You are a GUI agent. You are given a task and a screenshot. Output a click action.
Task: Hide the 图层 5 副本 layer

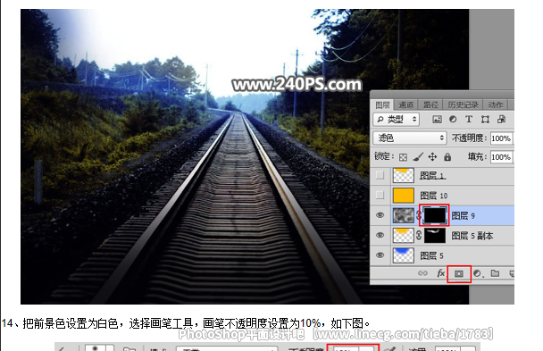tap(380, 236)
